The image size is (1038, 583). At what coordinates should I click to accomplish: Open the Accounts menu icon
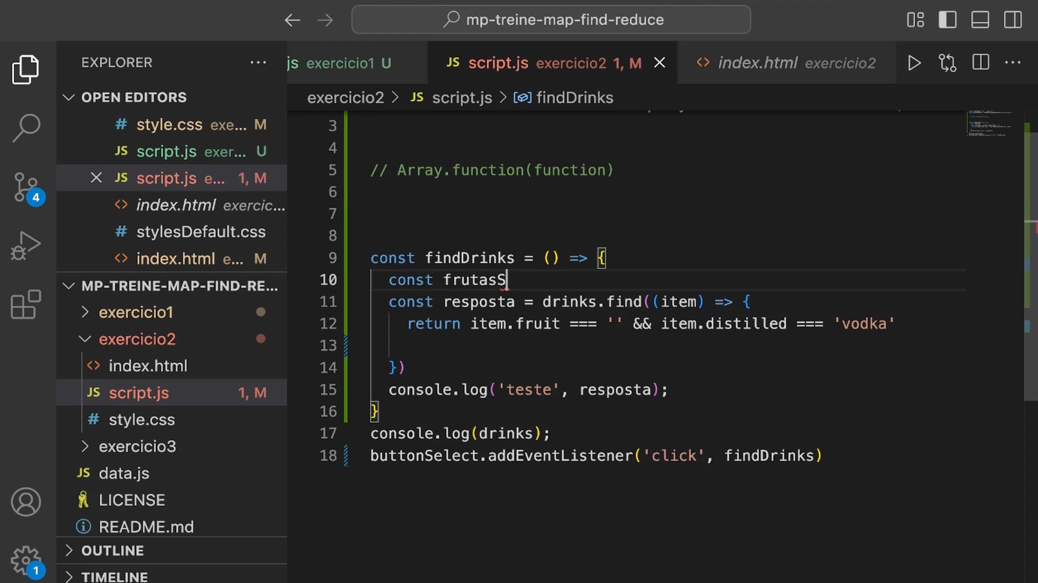[26, 502]
